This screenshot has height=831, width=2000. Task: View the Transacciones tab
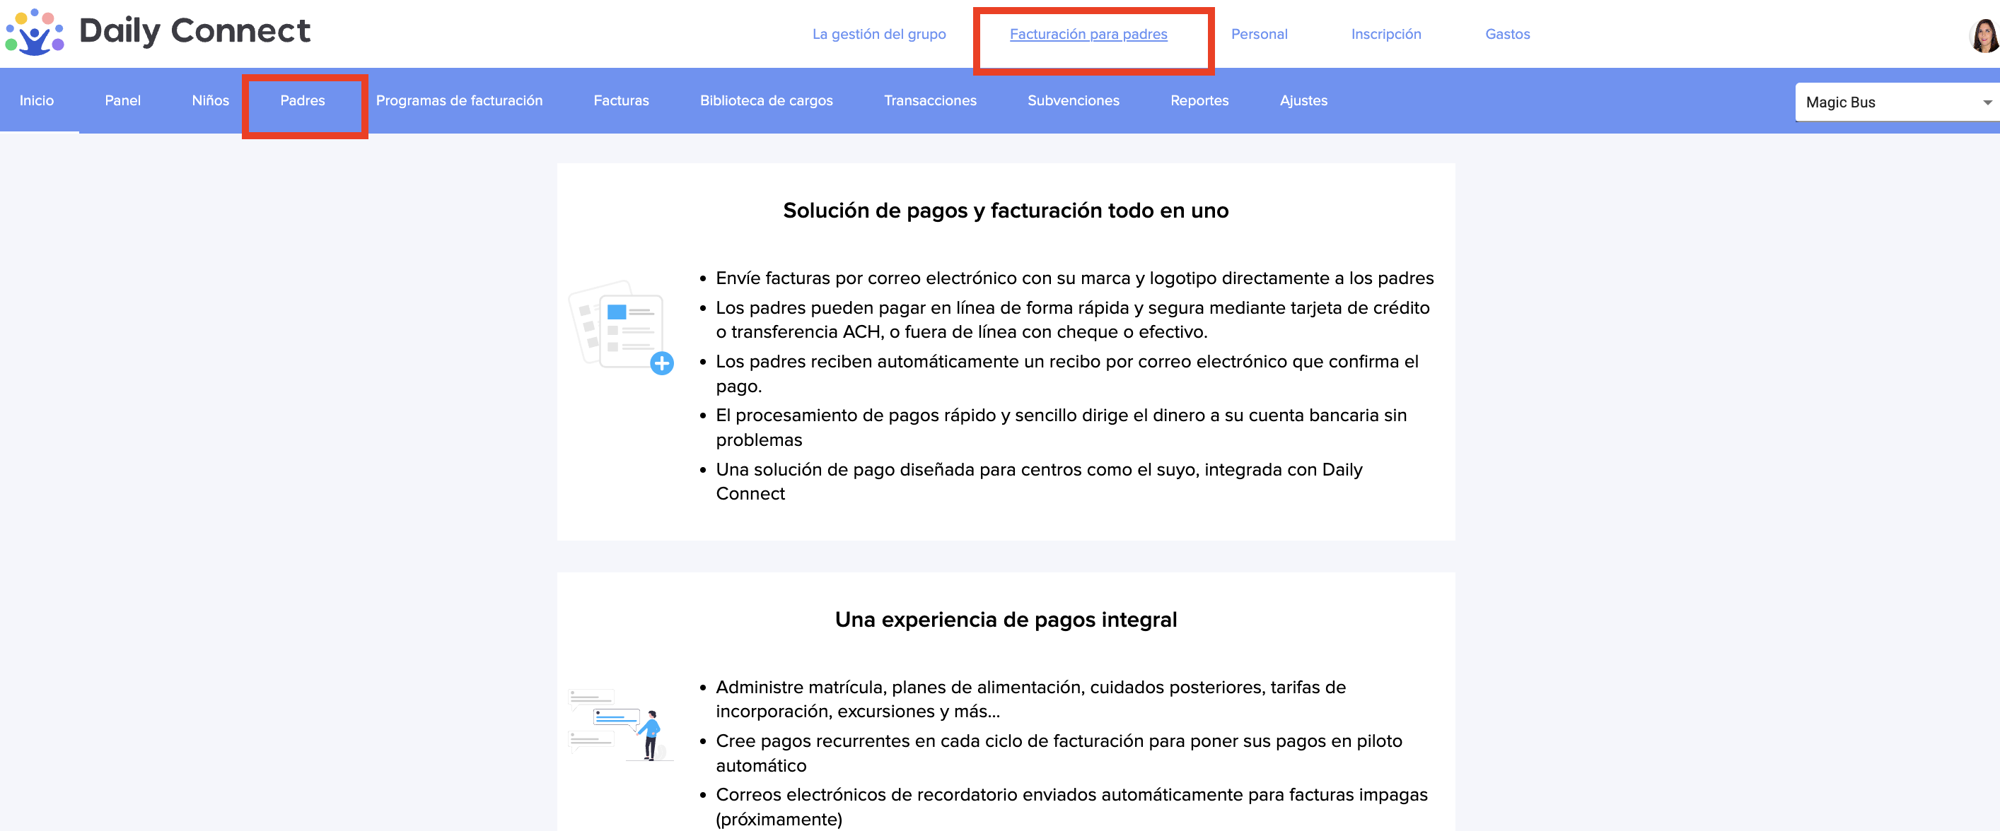point(930,101)
